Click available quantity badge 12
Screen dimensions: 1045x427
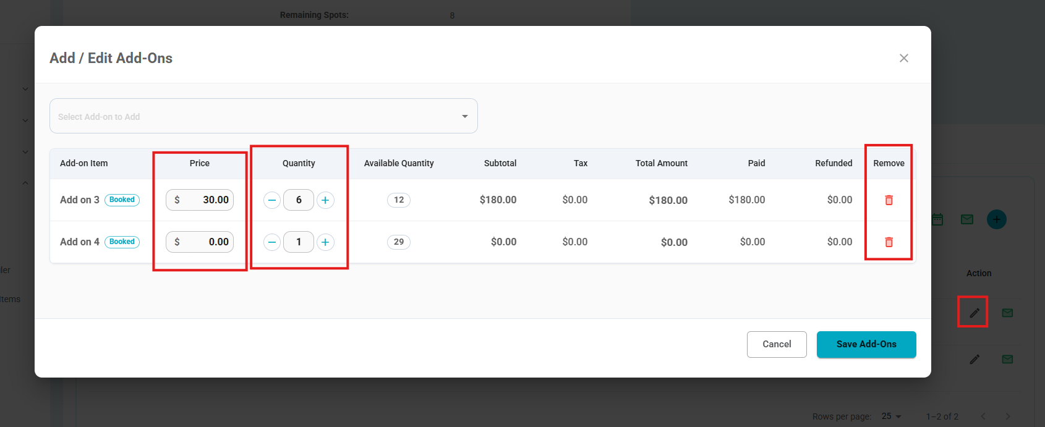pos(399,200)
